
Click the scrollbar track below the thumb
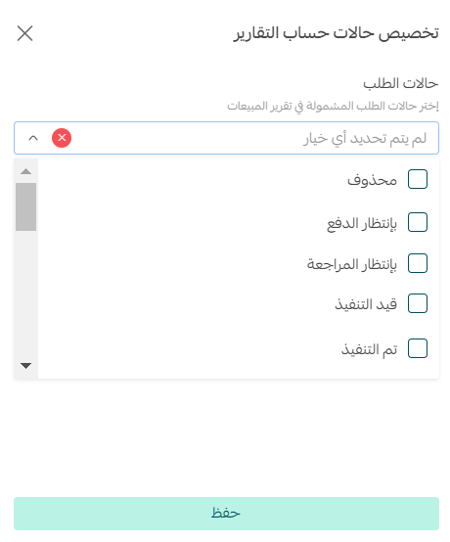coord(25,294)
